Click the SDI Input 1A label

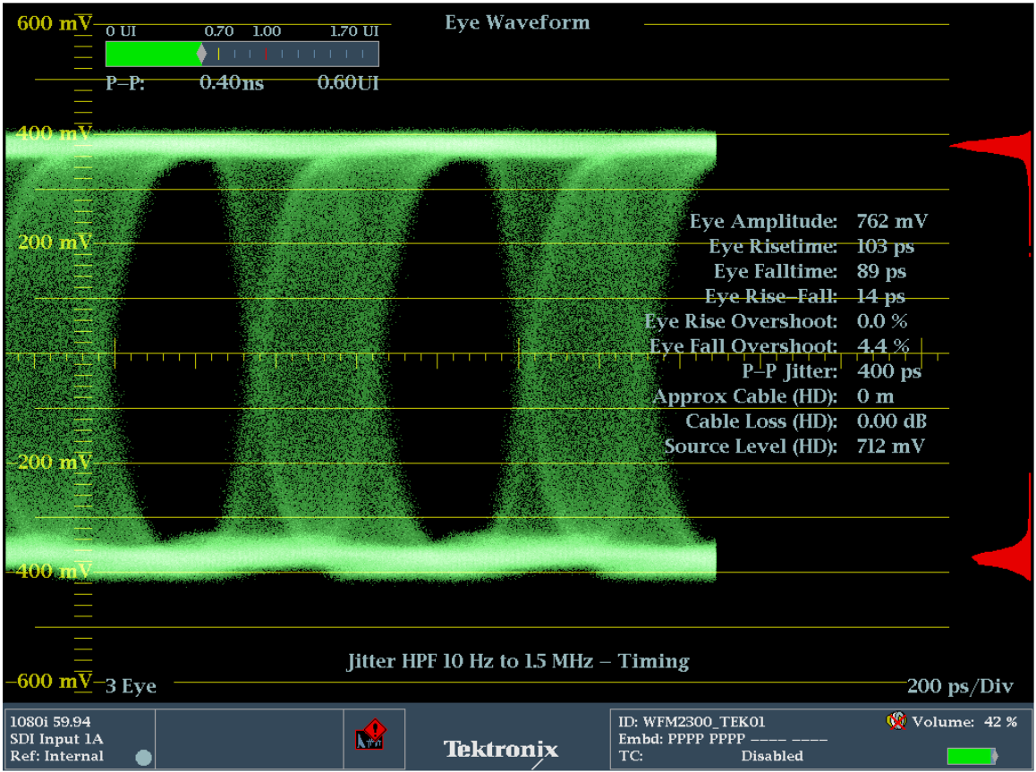click(56, 739)
